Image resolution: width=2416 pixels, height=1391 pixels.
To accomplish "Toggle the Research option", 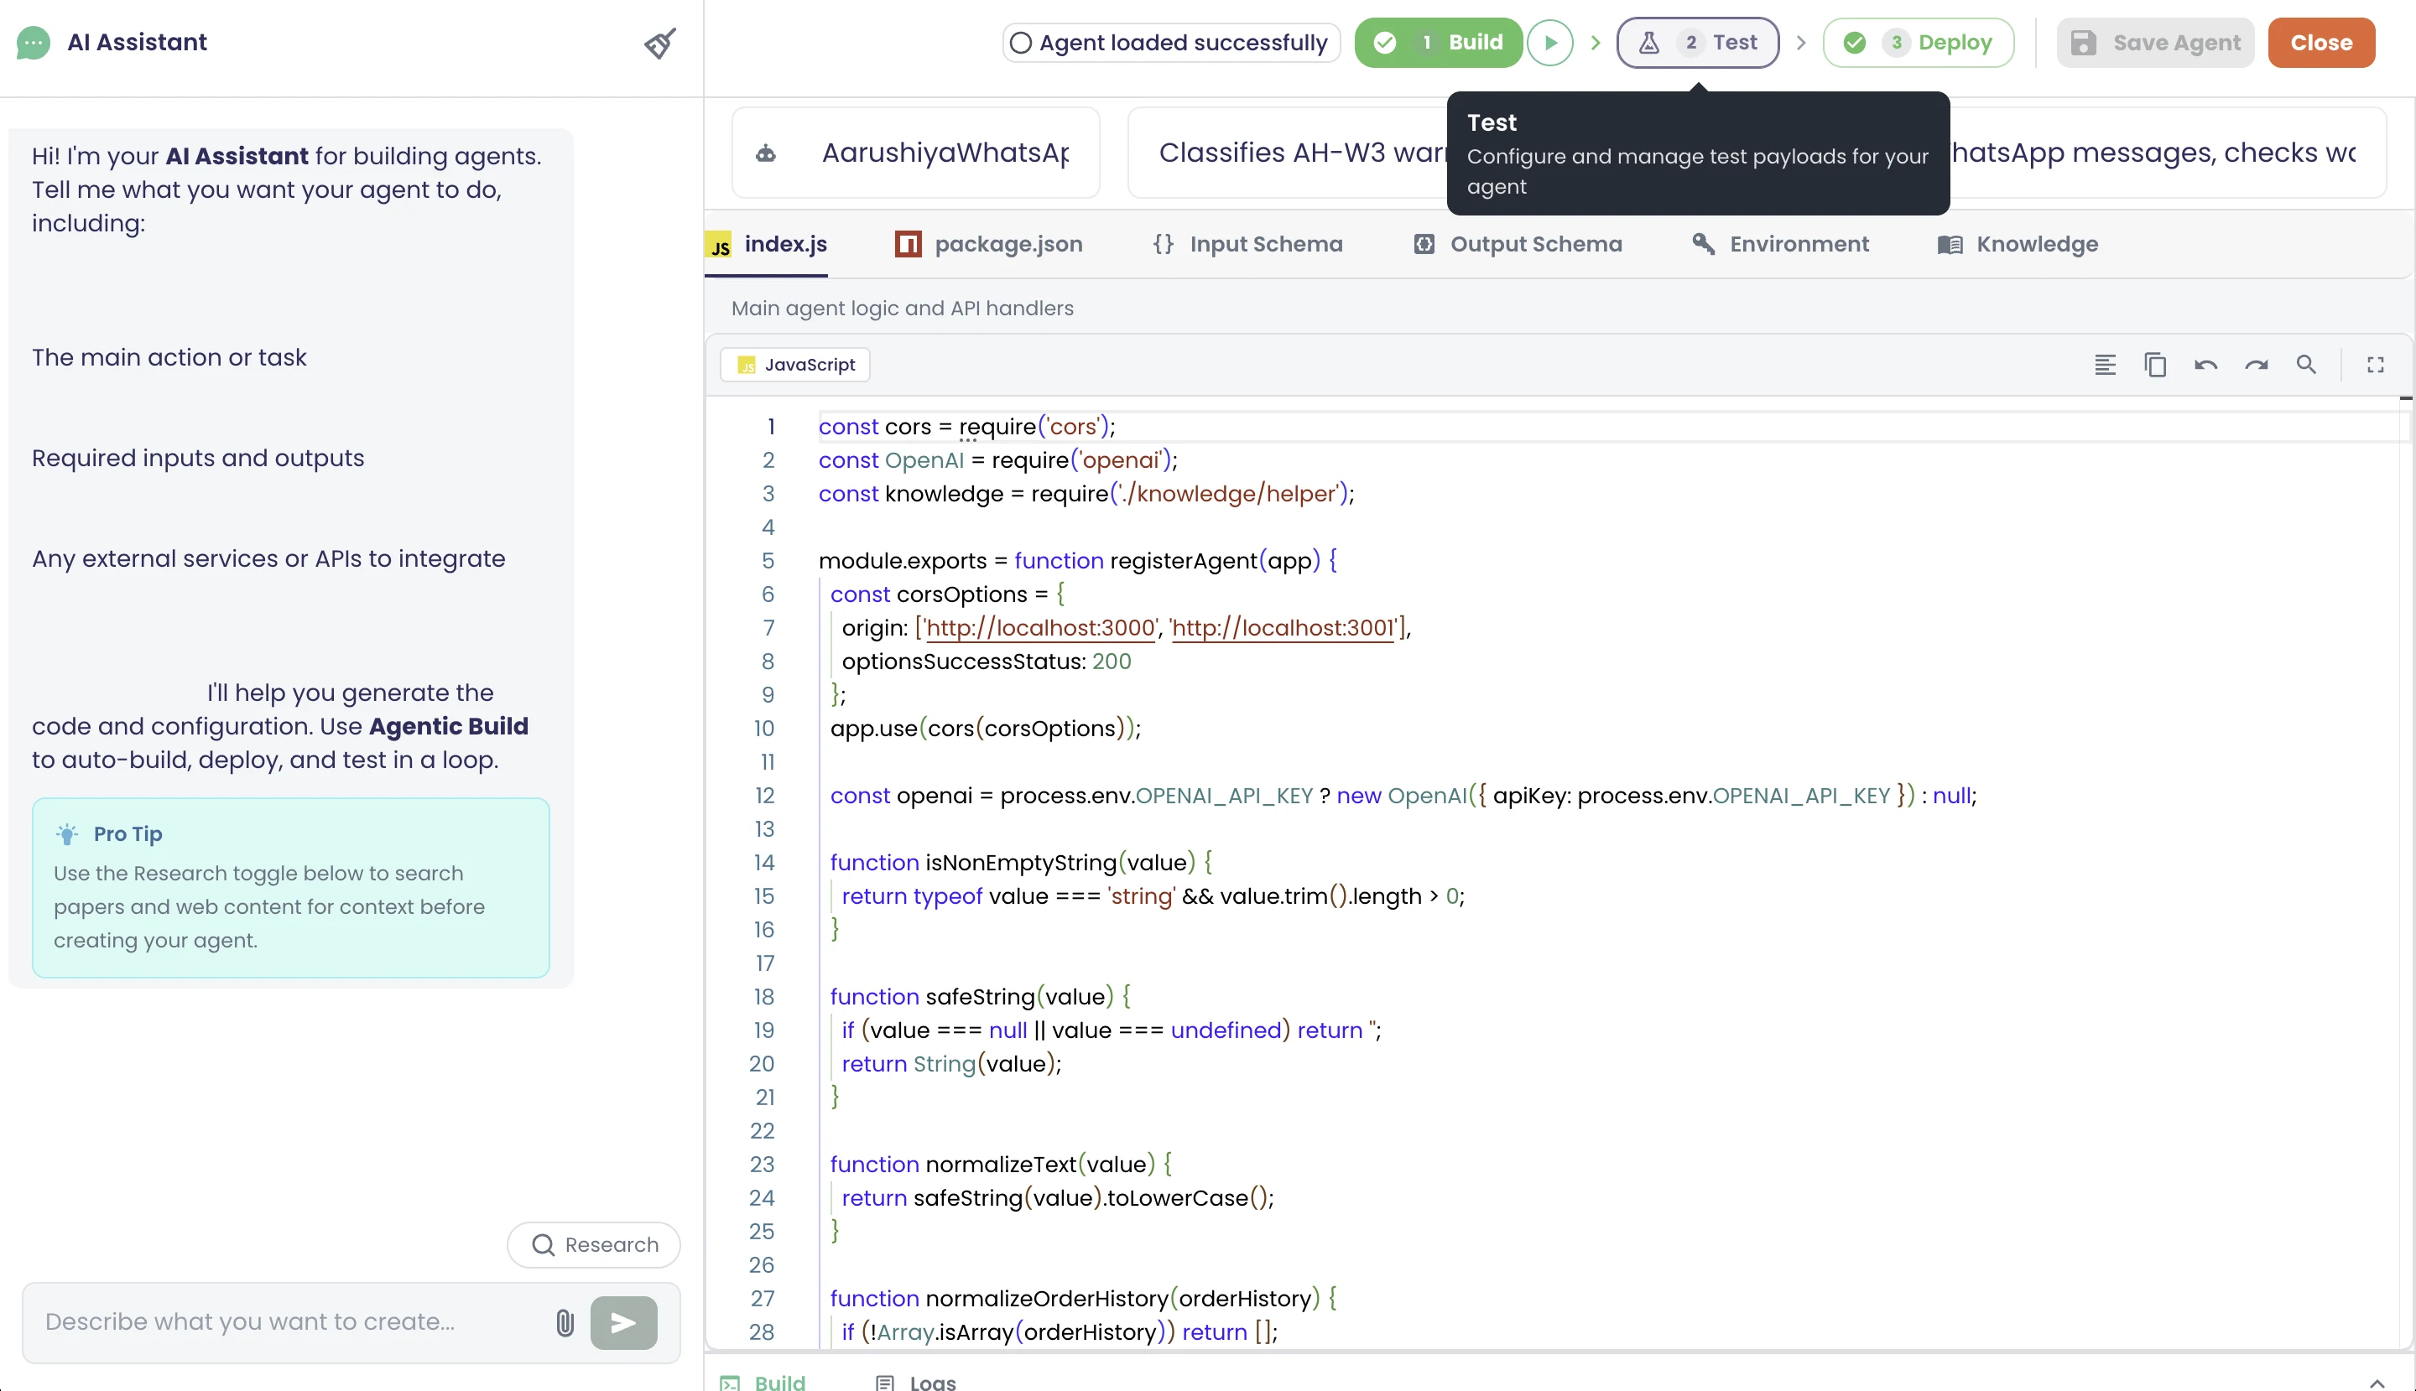I will click(593, 1245).
